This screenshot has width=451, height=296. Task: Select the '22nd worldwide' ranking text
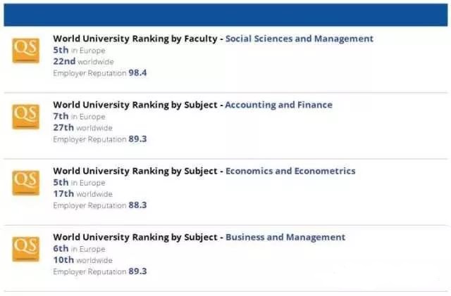pyautogui.click(x=83, y=61)
